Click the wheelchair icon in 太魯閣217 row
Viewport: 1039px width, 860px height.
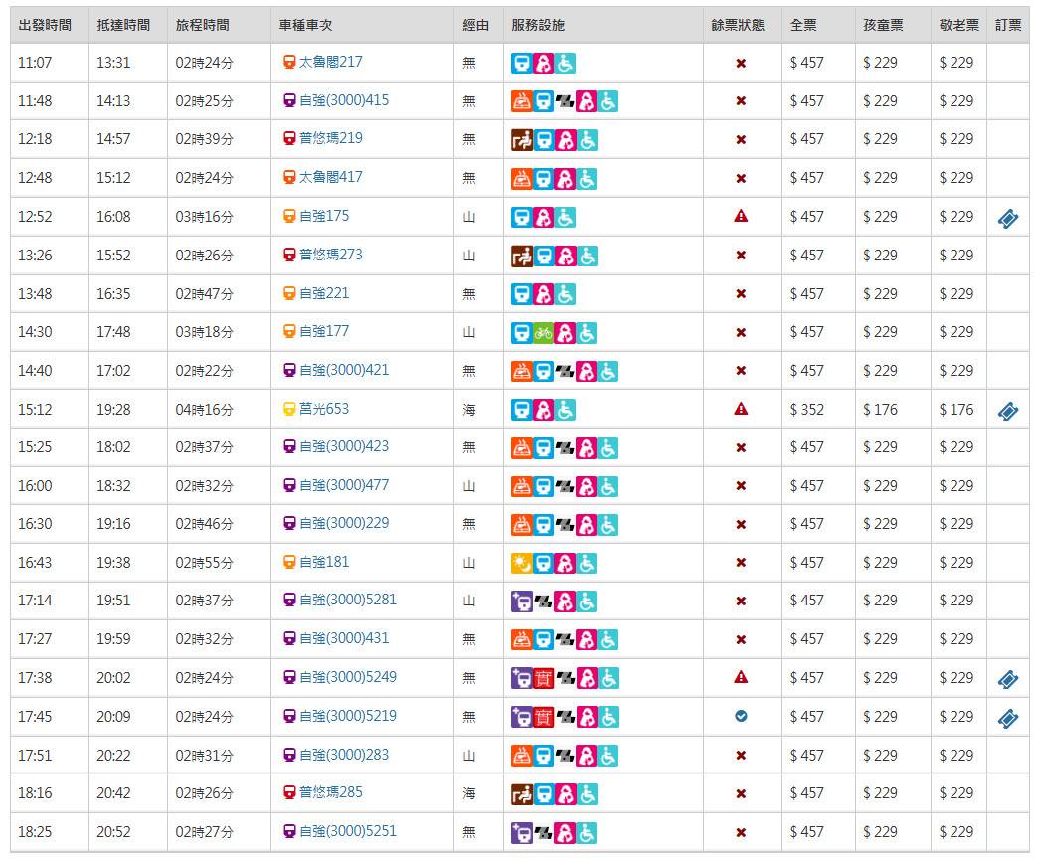coord(565,64)
